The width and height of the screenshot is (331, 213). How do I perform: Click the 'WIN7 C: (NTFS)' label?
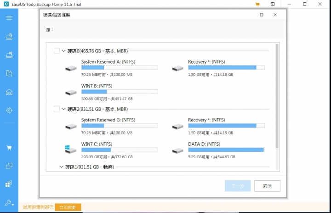tap(97, 144)
